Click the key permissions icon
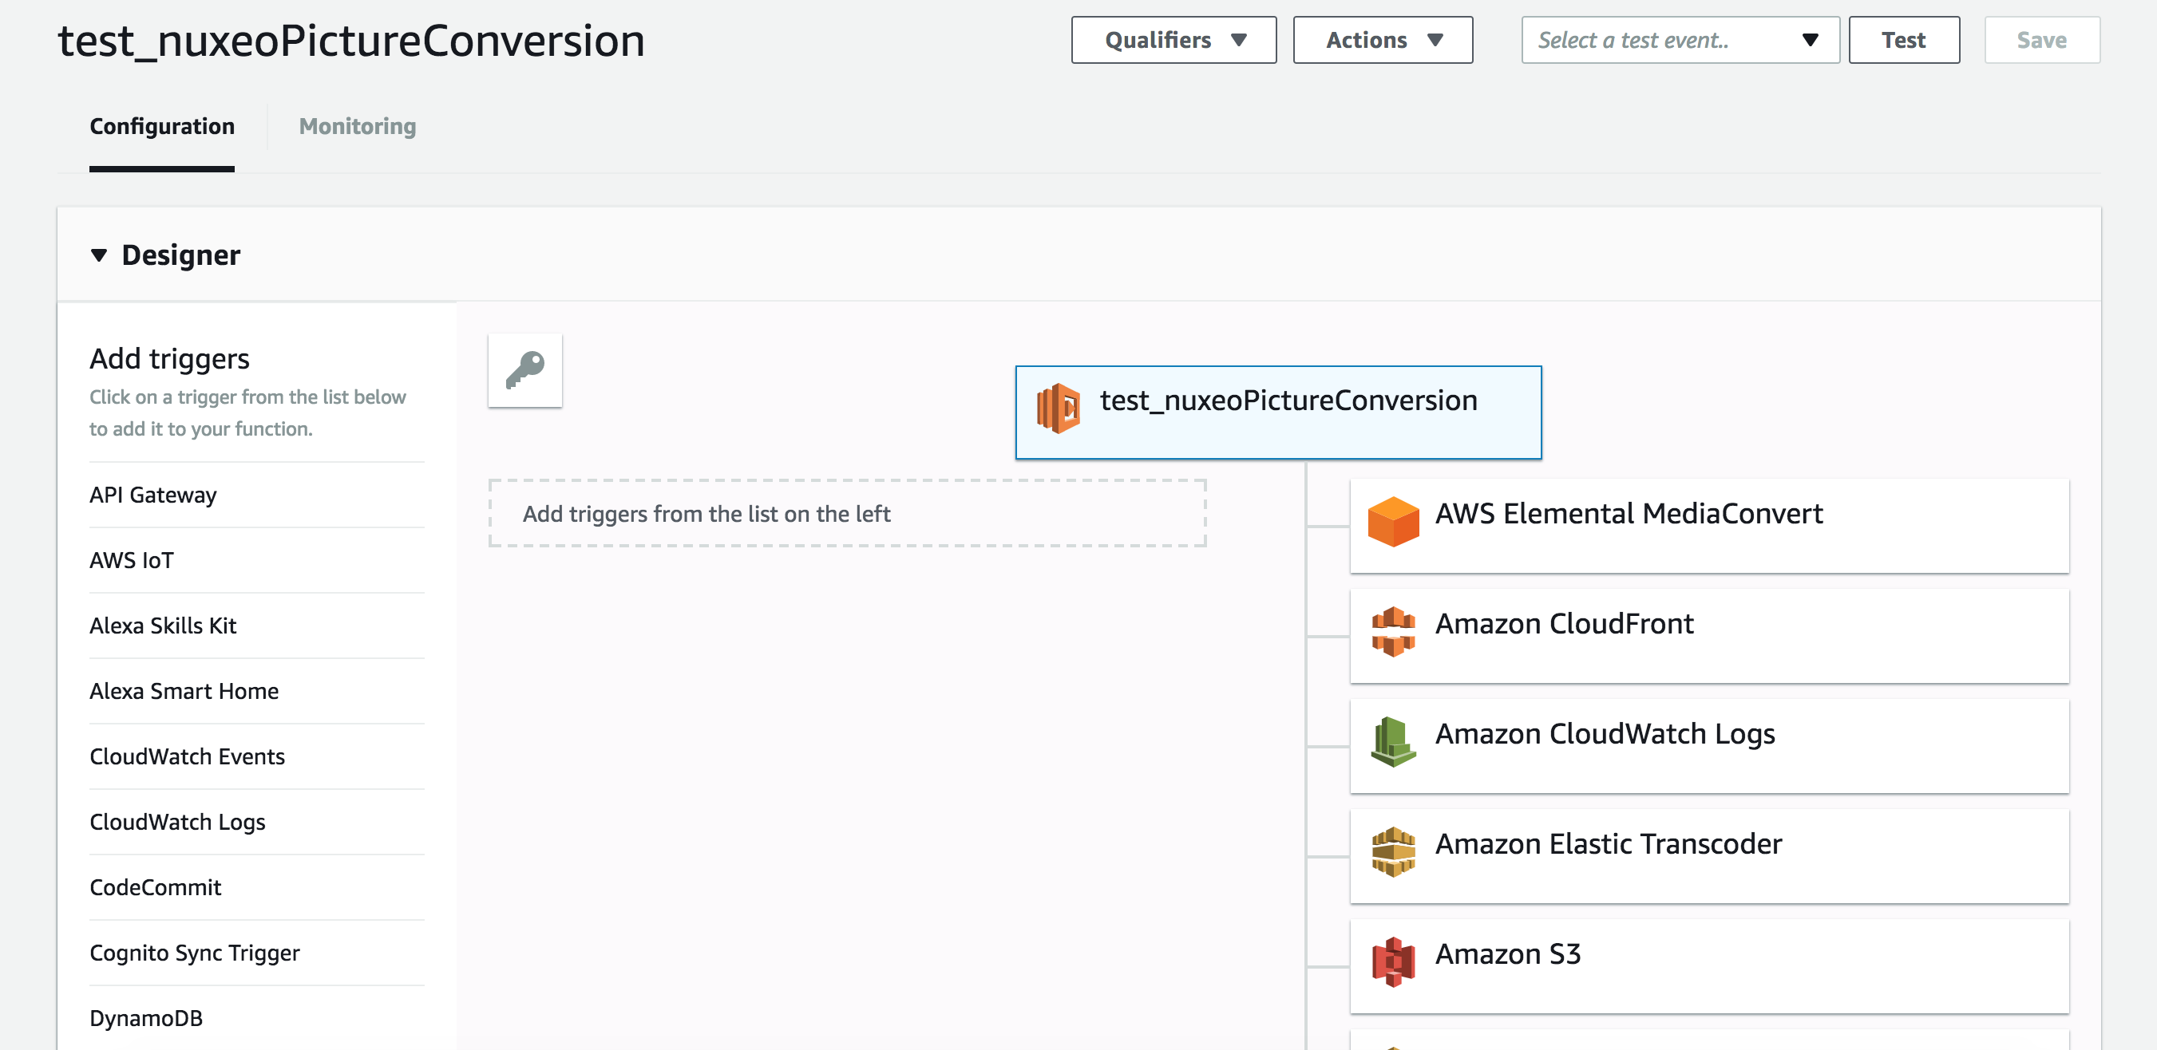 [525, 369]
